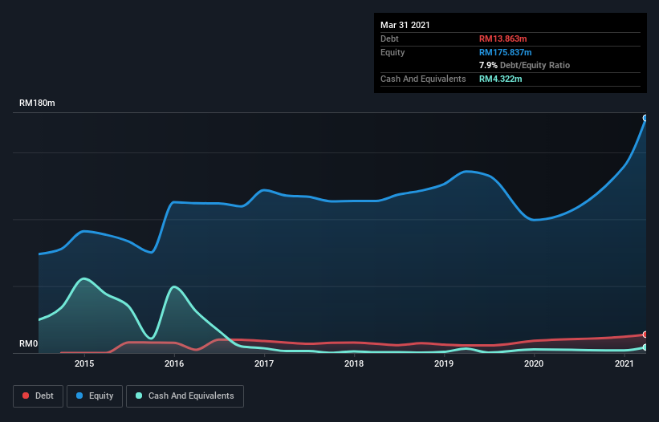Click the 2019 x-axis label
The width and height of the screenshot is (659, 422).
(444, 363)
